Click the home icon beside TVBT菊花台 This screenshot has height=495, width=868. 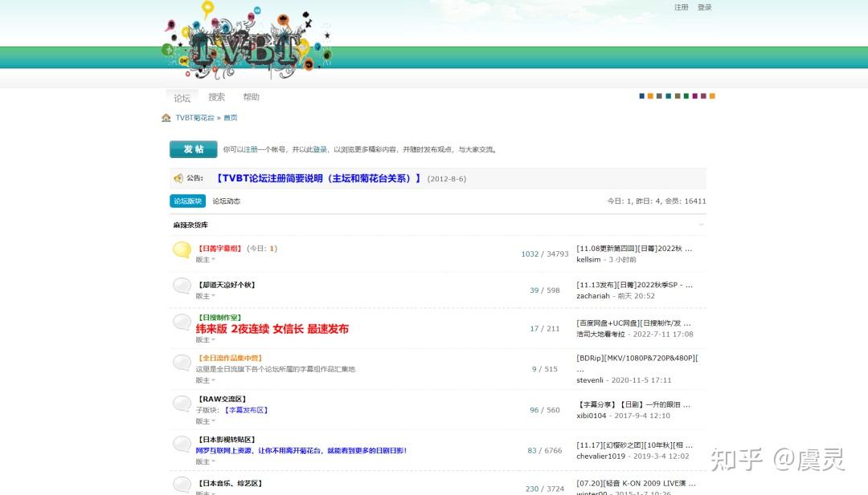coord(166,118)
